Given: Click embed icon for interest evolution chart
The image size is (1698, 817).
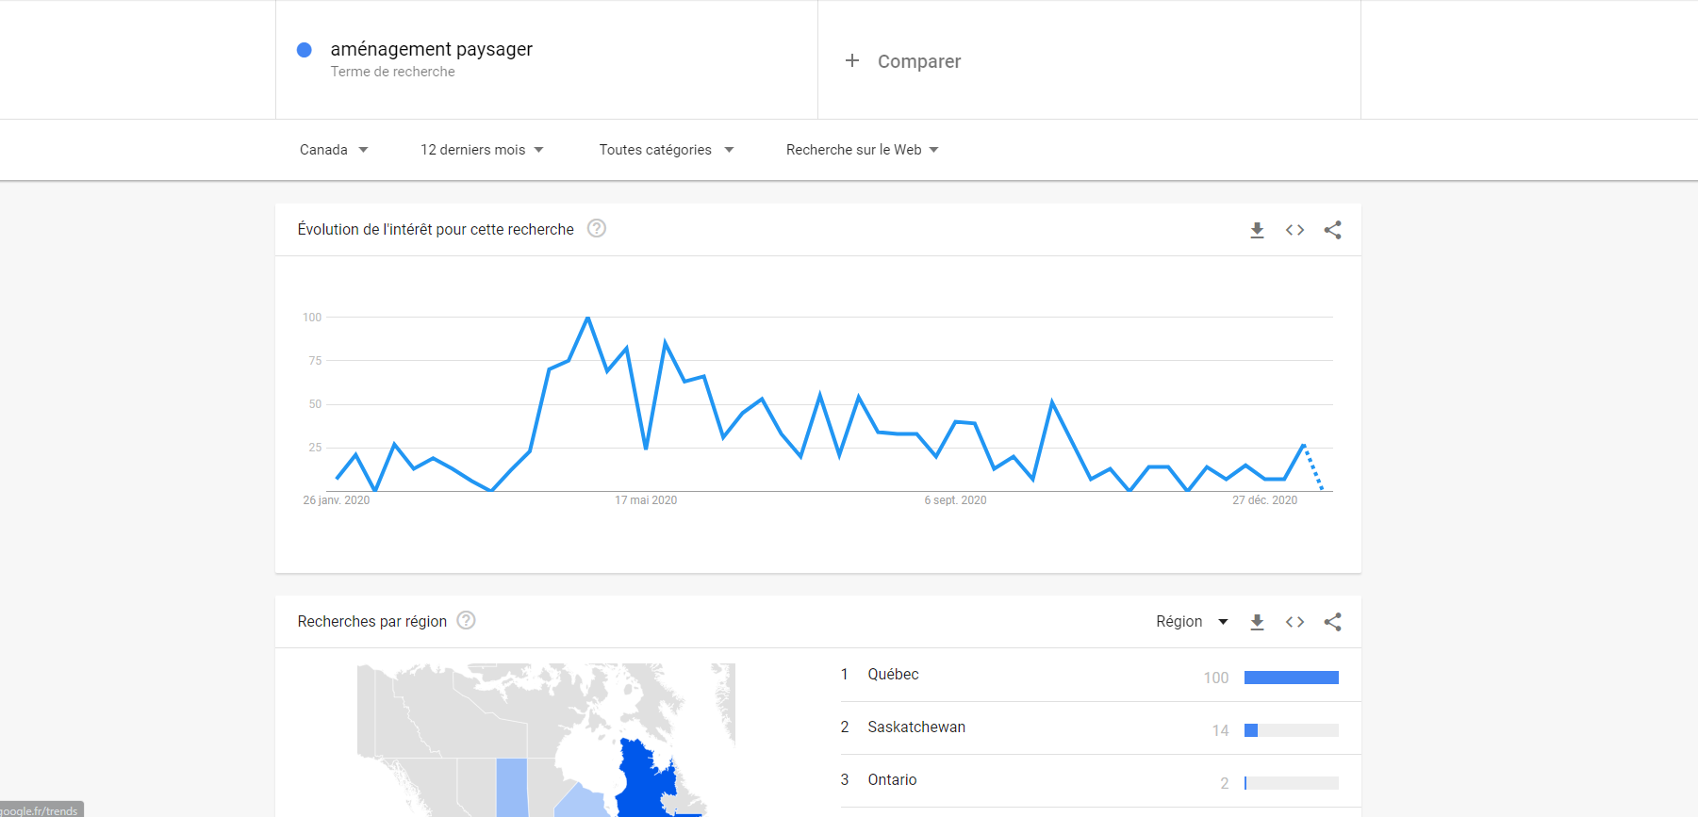Looking at the screenshot, I should click(1294, 230).
